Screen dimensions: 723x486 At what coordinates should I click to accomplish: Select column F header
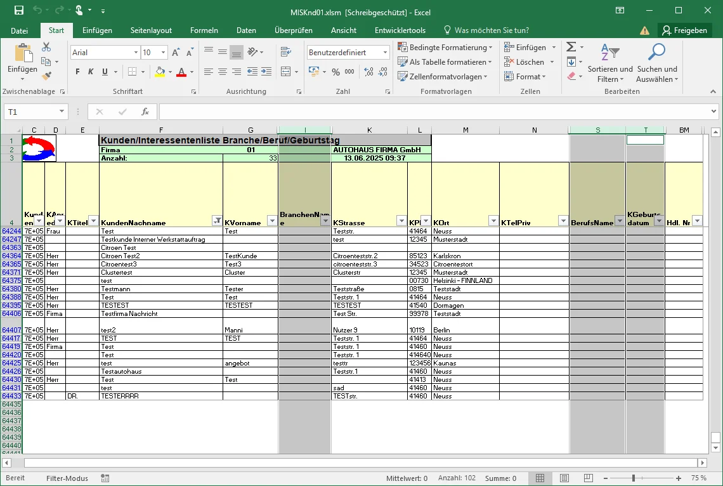click(160, 130)
